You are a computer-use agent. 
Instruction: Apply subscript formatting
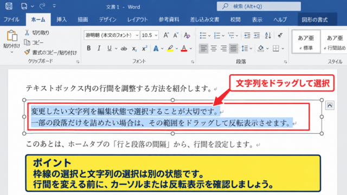[134, 49]
